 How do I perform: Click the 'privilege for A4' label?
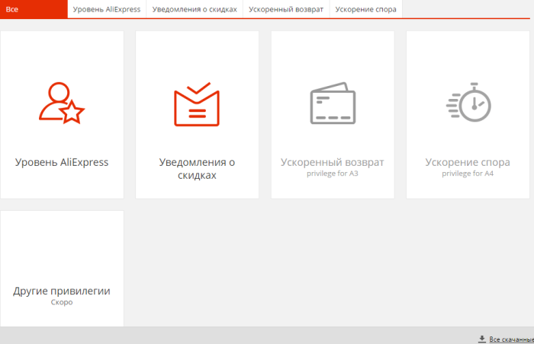(468, 174)
